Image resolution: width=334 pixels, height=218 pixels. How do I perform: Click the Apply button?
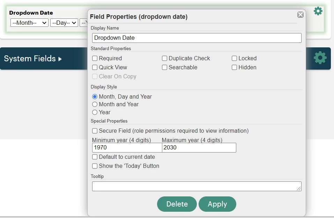point(217,204)
